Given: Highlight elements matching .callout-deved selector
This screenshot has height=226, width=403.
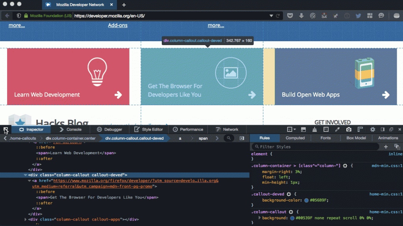Looking at the screenshot, I should tap(288, 194).
